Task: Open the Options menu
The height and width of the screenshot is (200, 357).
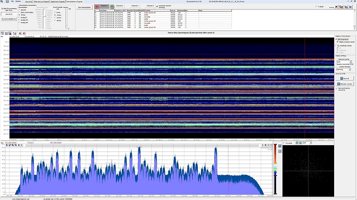Action: click(x=18, y=2)
